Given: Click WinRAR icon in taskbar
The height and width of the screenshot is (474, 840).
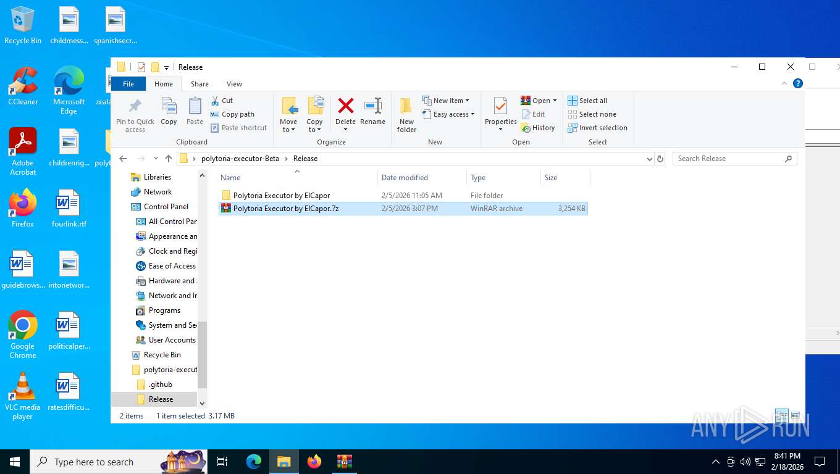Looking at the screenshot, I should pos(344,462).
